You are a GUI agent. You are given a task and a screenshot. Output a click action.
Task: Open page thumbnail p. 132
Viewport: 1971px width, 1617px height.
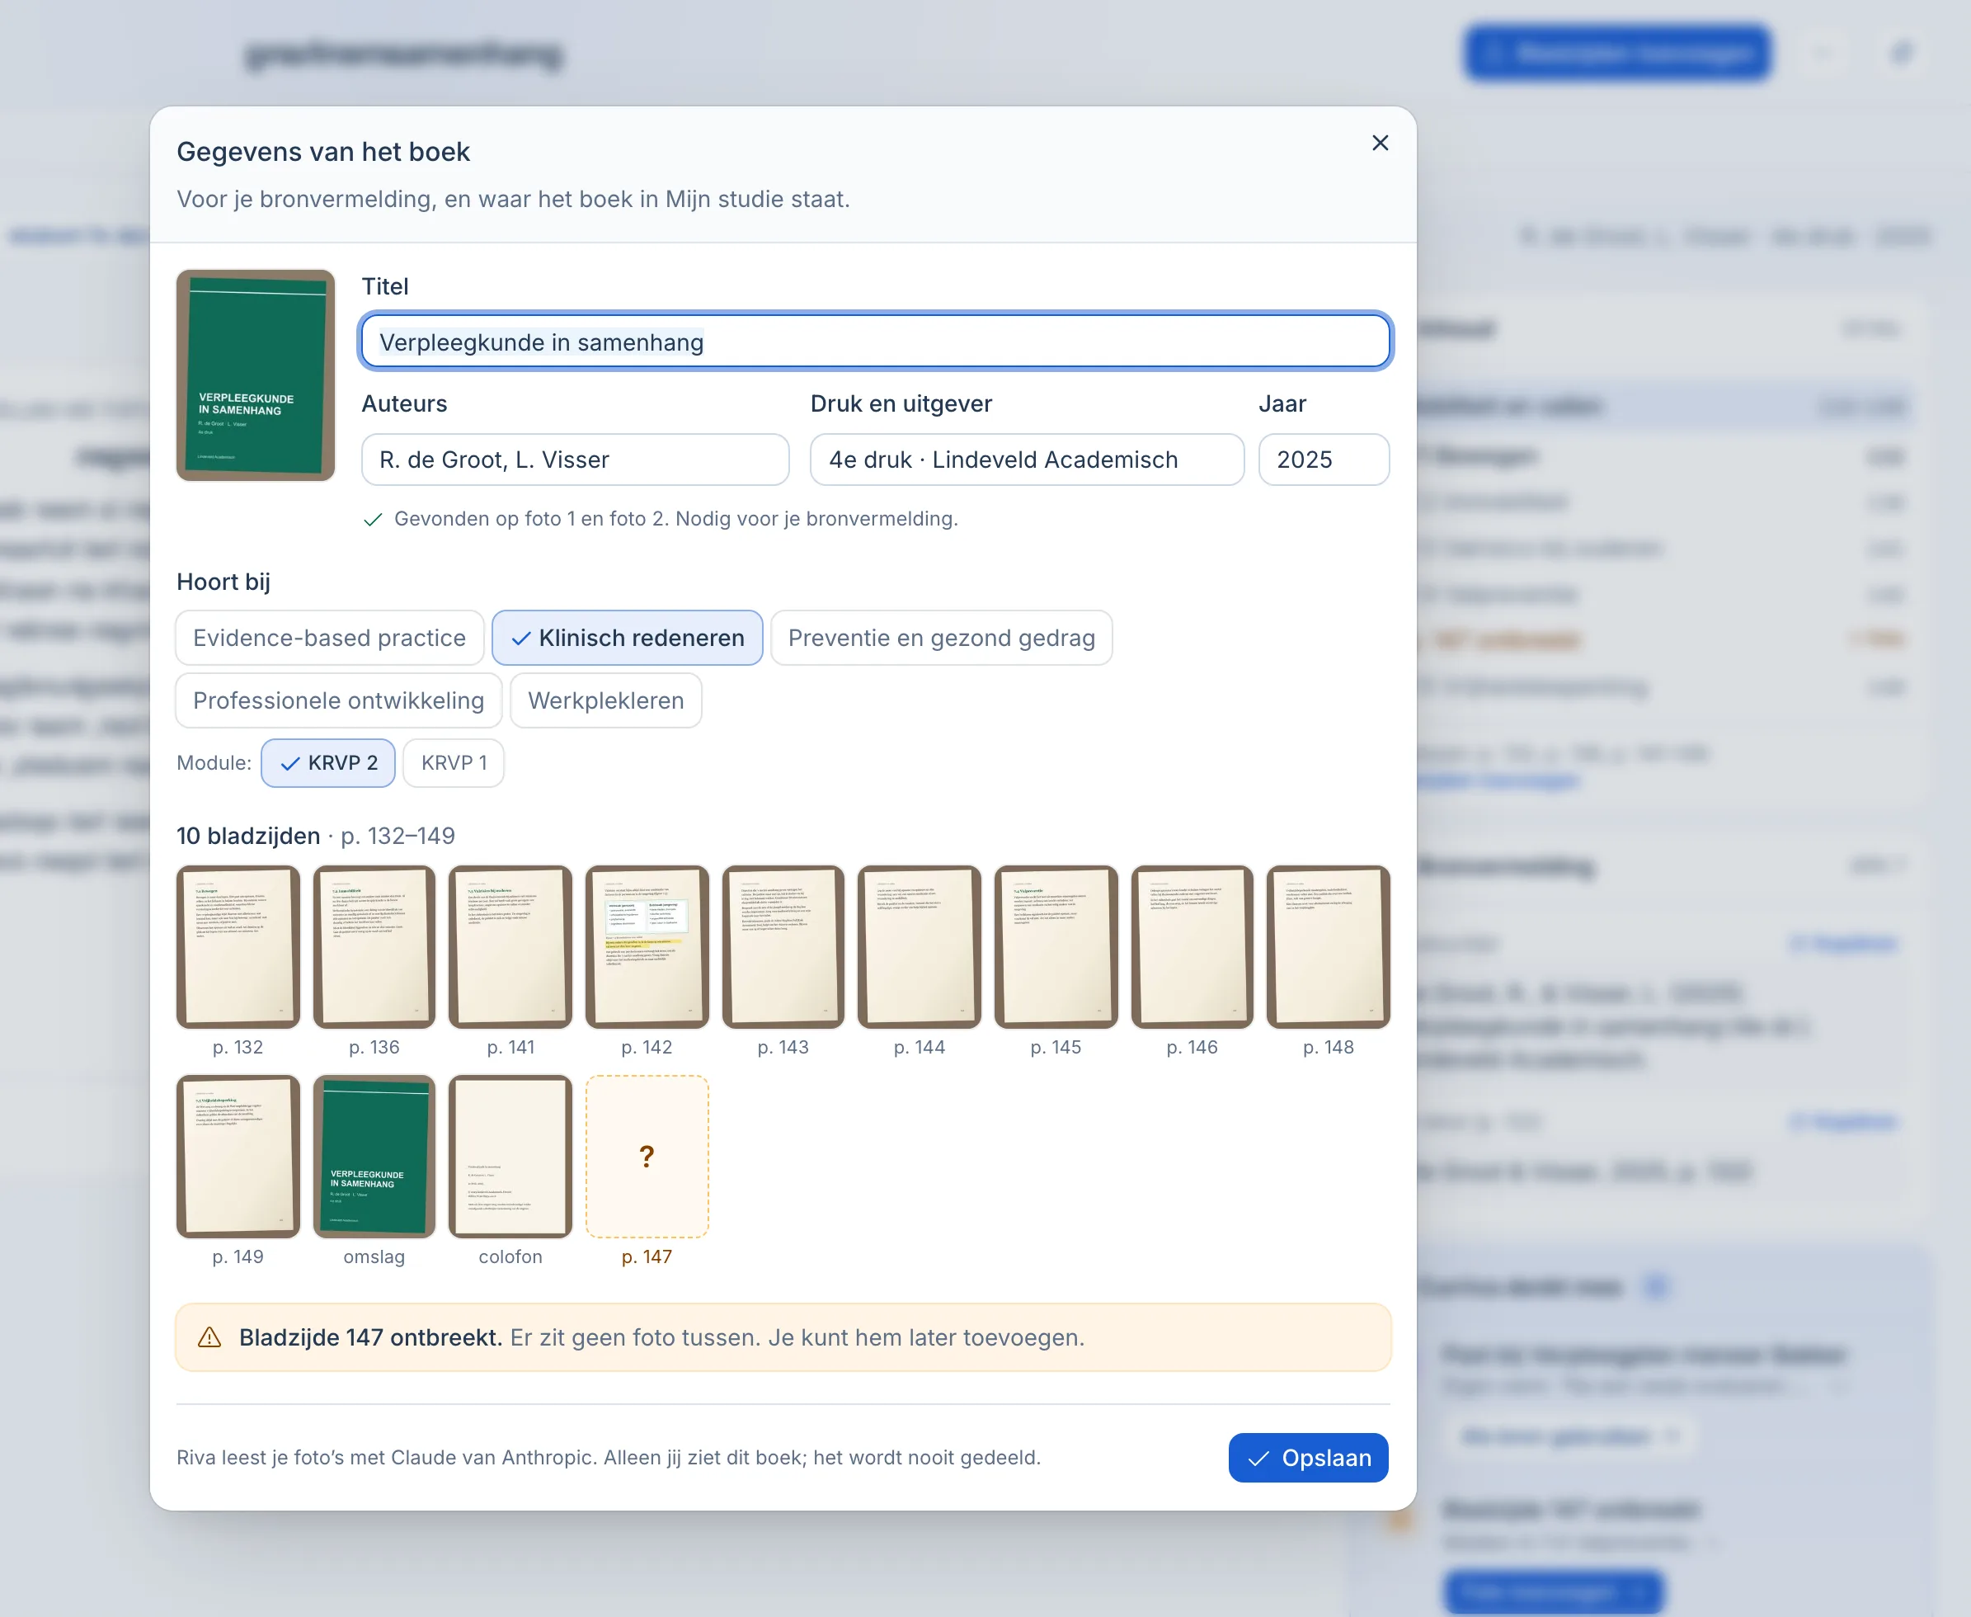[238, 946]
